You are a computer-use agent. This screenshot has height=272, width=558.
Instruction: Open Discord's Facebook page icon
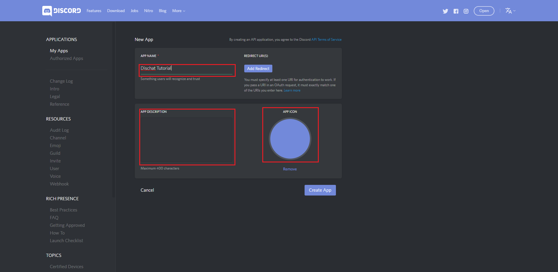[456, 11]
